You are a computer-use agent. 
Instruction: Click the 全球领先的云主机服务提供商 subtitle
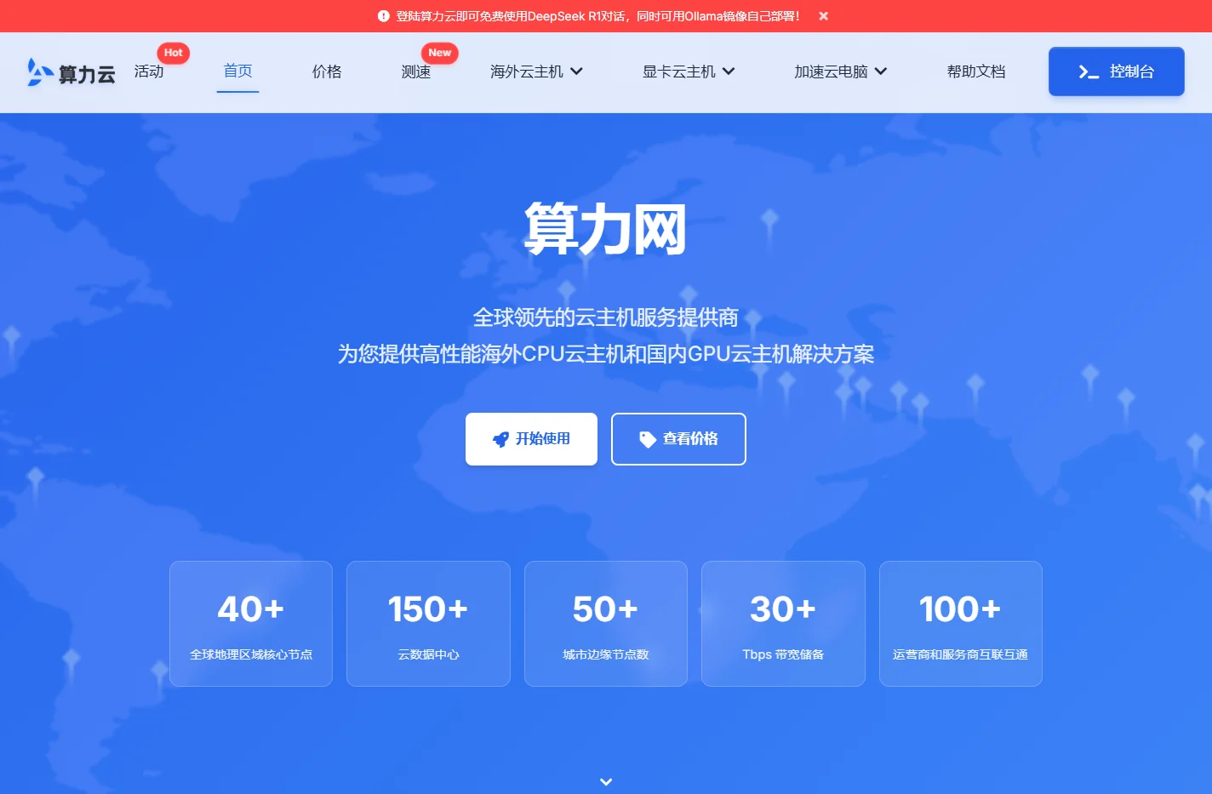(x=605, y=317)
